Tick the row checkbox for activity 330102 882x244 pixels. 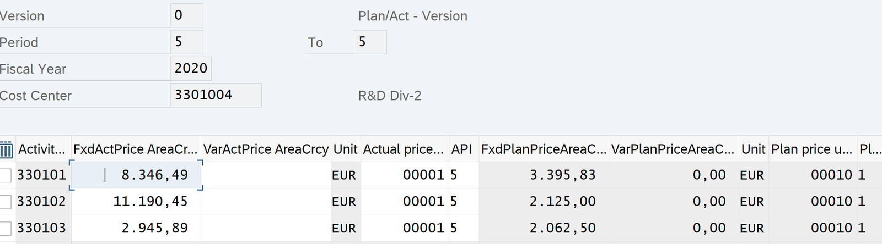click(6, 202)
